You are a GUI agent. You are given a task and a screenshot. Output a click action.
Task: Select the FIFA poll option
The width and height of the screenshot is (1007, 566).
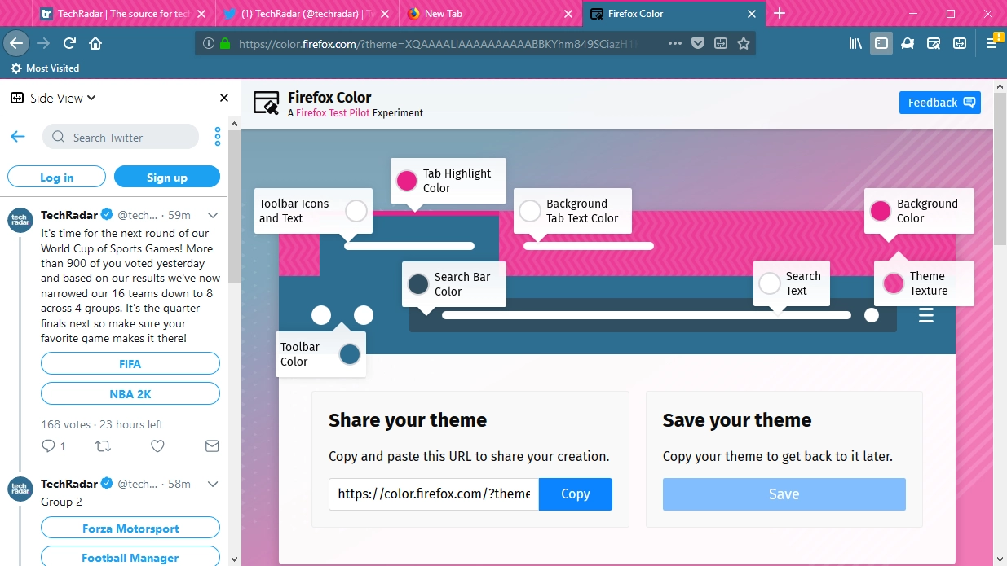(x=130, y=363)
